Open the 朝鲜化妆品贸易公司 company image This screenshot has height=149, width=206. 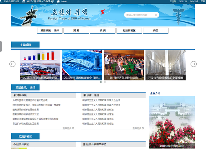[172, 122]
